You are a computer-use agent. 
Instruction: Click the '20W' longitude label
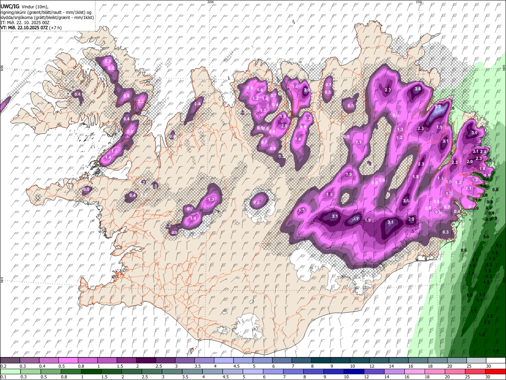point(210,2)
